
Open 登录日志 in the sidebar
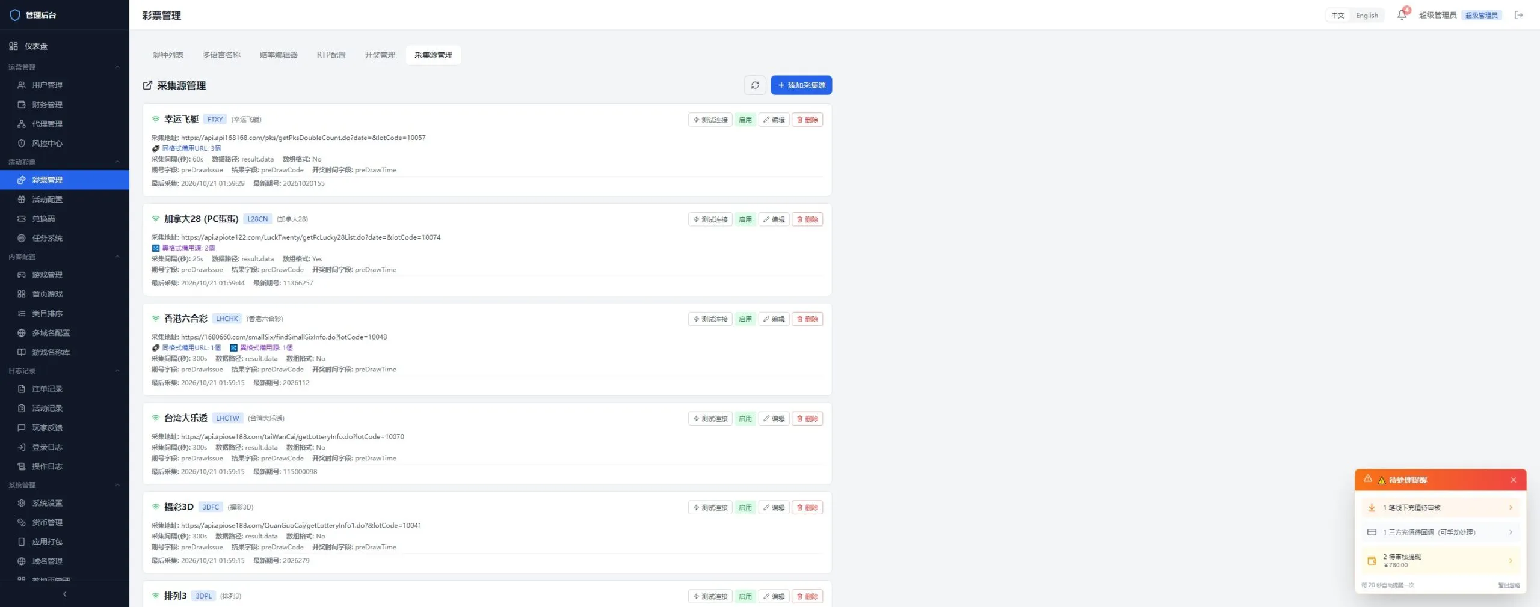coord(64,447)
